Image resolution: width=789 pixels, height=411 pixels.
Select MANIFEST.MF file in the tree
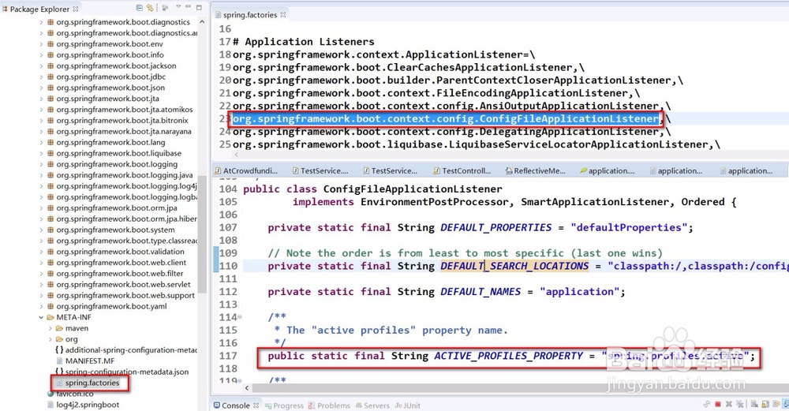pyautogui.click(x=90, y=361)
